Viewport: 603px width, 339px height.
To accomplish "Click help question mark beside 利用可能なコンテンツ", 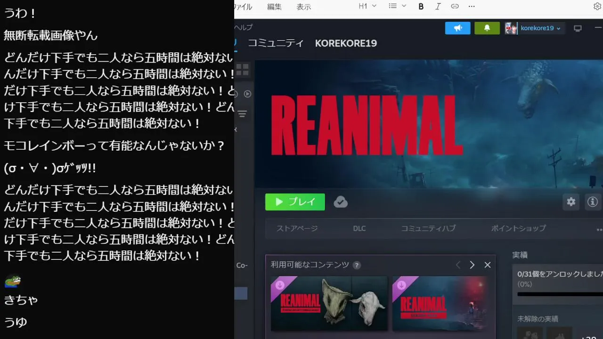I will tap(357, 265).
